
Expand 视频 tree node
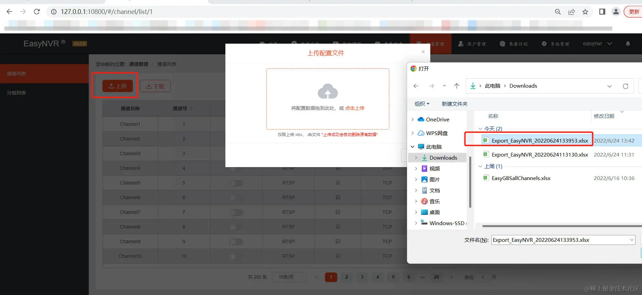416,168
